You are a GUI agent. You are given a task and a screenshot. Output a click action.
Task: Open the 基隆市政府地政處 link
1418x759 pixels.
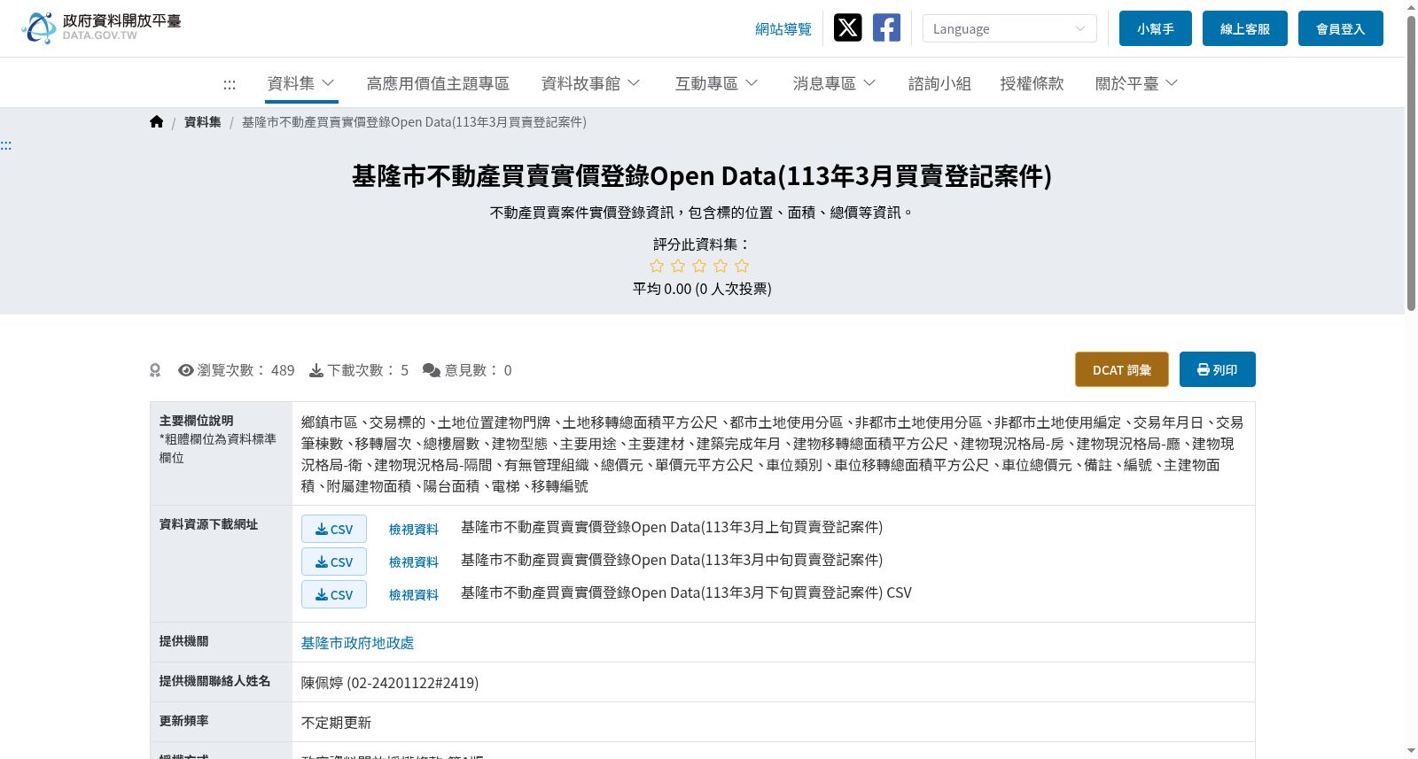(357, 643)
